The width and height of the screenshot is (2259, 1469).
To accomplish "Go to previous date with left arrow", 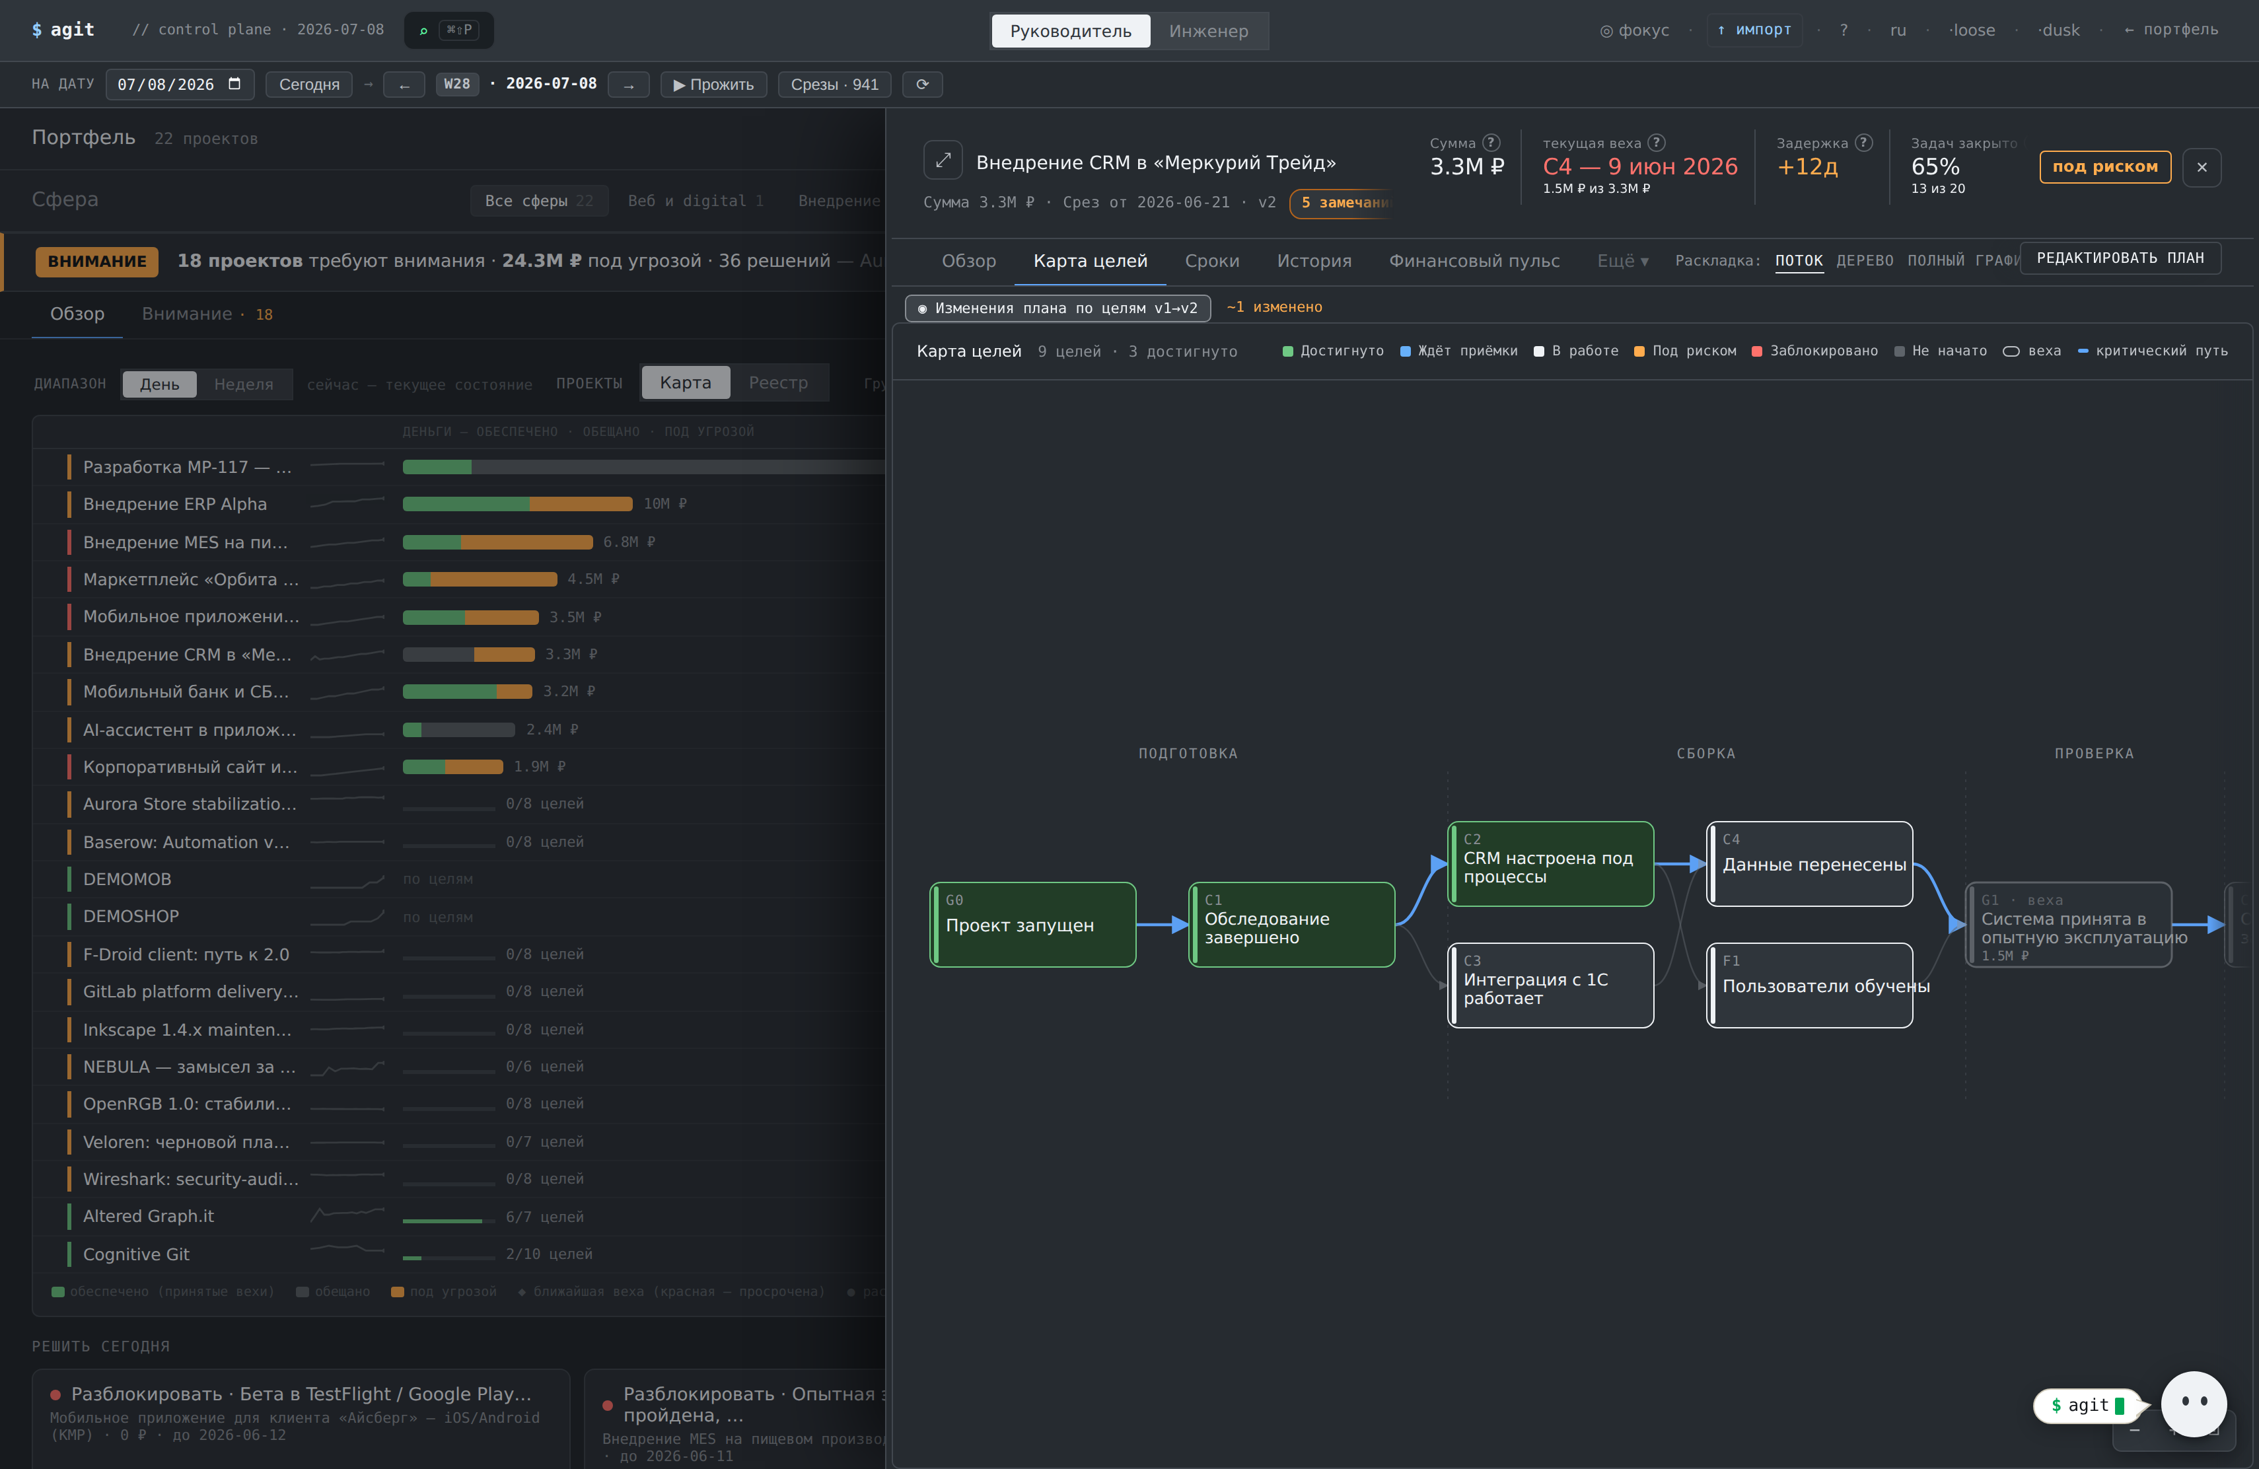I will [404, 85].
